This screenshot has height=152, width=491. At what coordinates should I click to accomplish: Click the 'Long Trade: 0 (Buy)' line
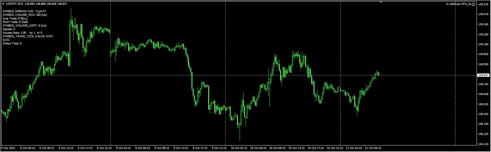(15, 18)
